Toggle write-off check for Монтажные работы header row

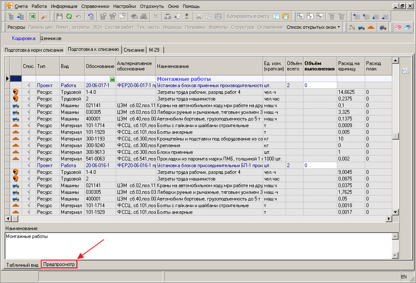click(29, 79)
